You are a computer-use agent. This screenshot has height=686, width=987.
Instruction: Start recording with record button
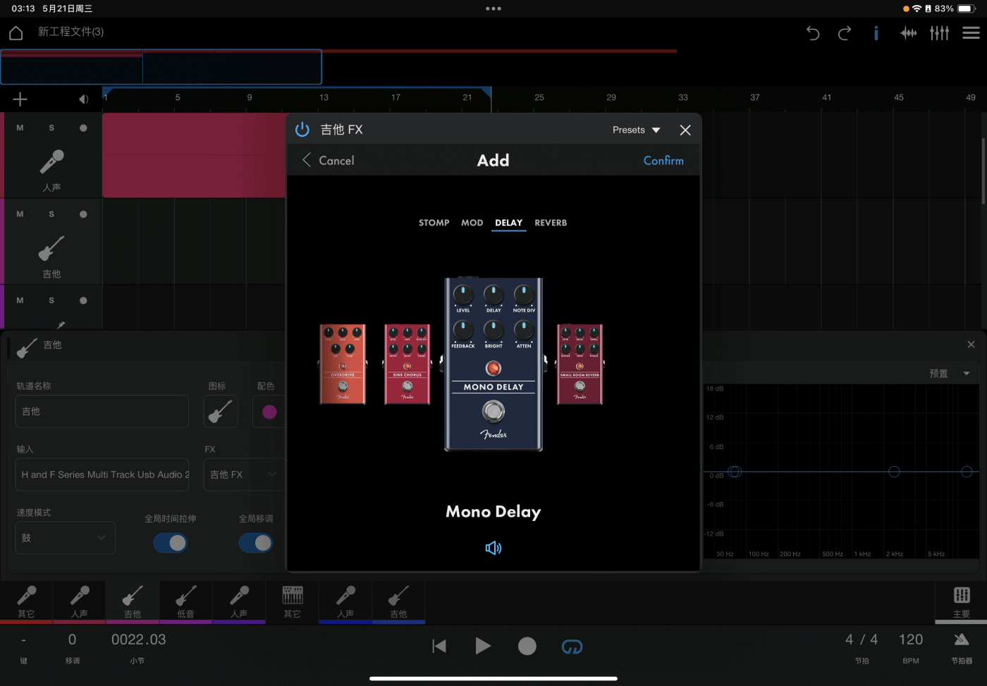pos(527,646)
